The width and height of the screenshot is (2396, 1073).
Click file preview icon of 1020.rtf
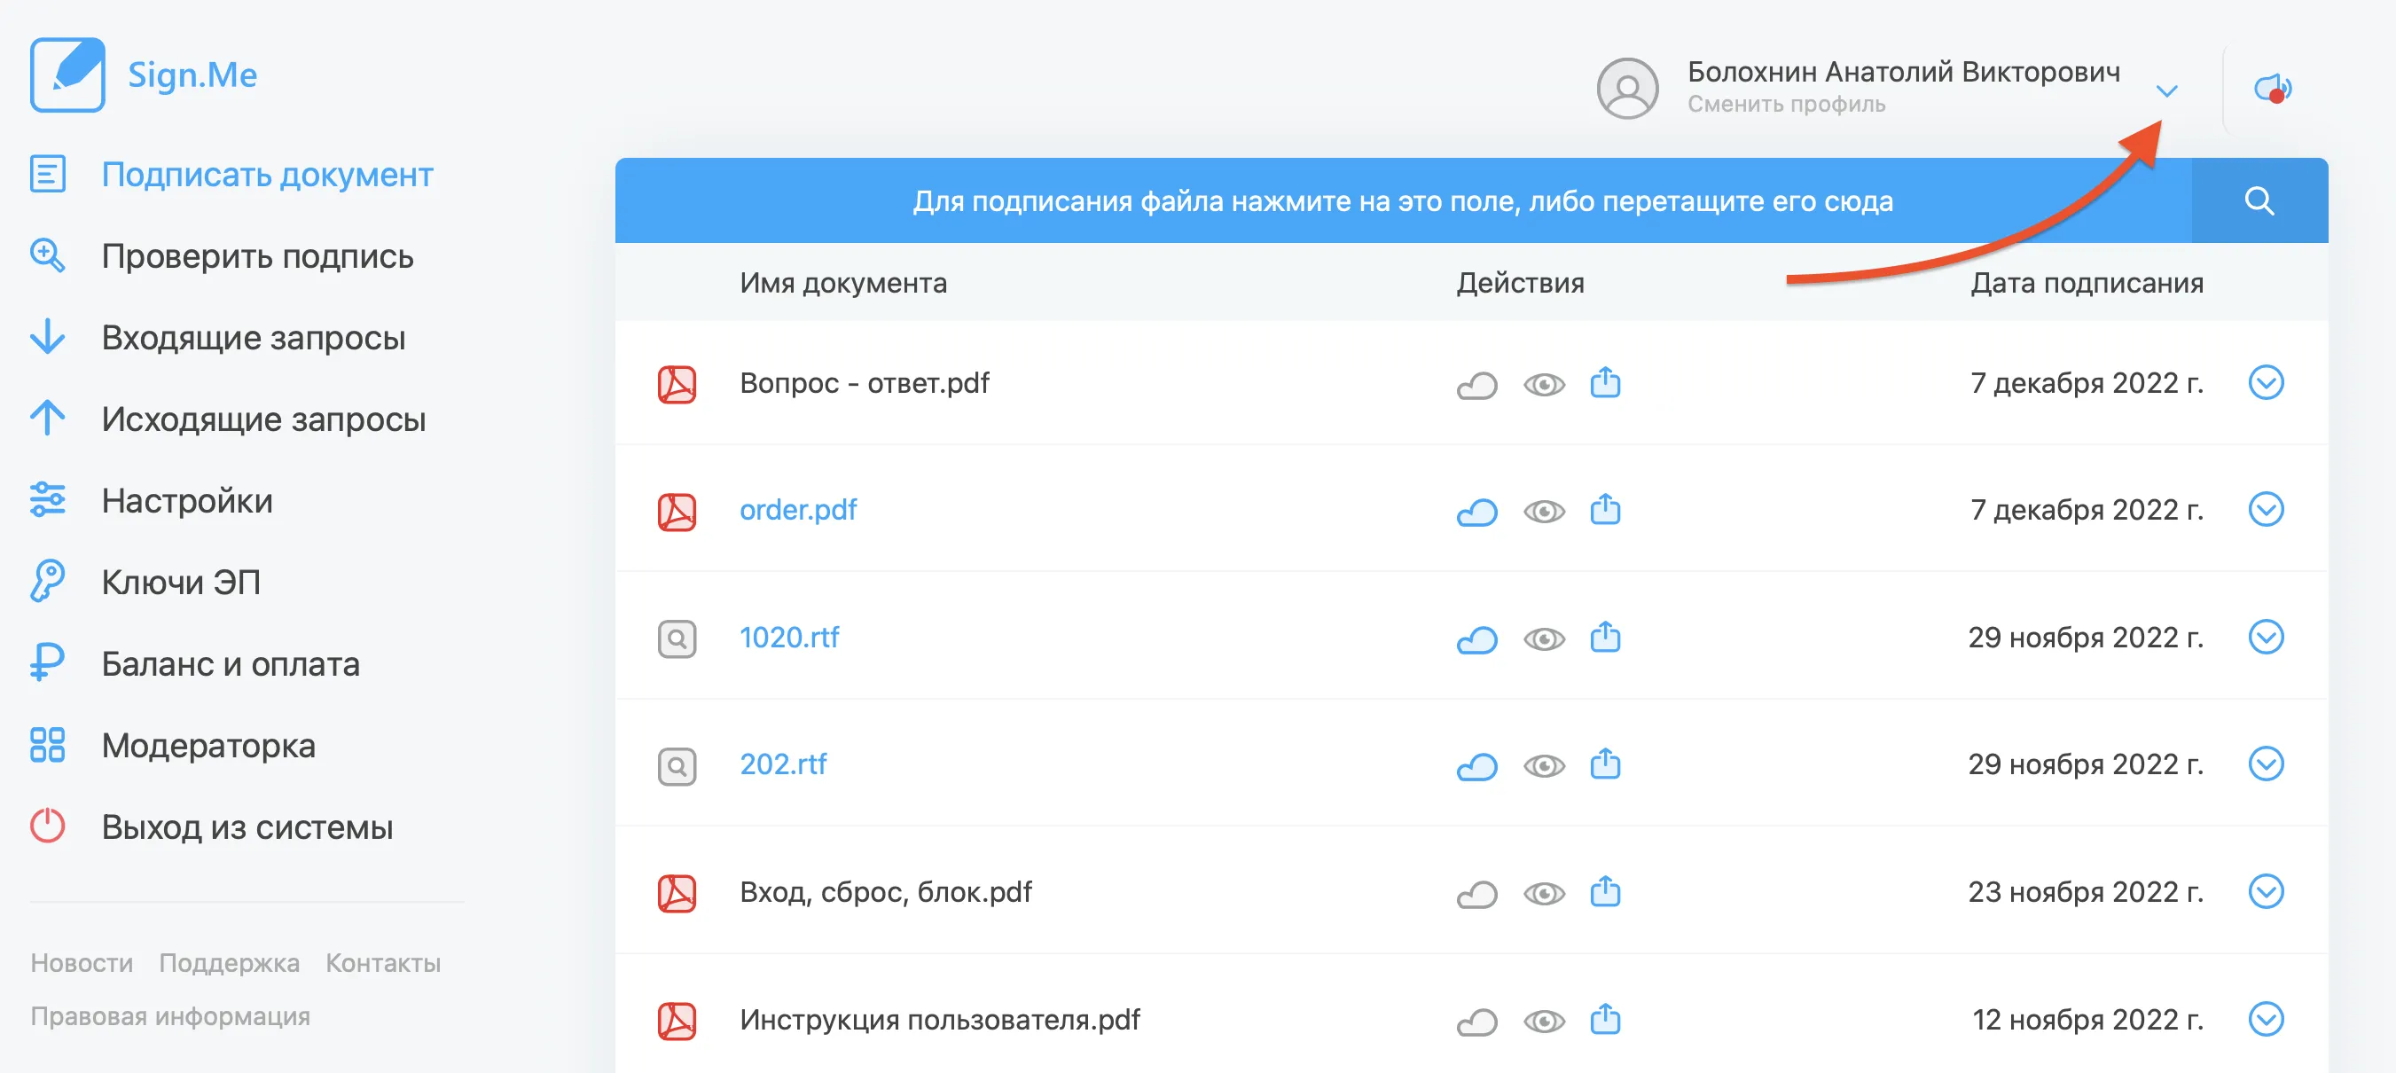pos(677,638)
